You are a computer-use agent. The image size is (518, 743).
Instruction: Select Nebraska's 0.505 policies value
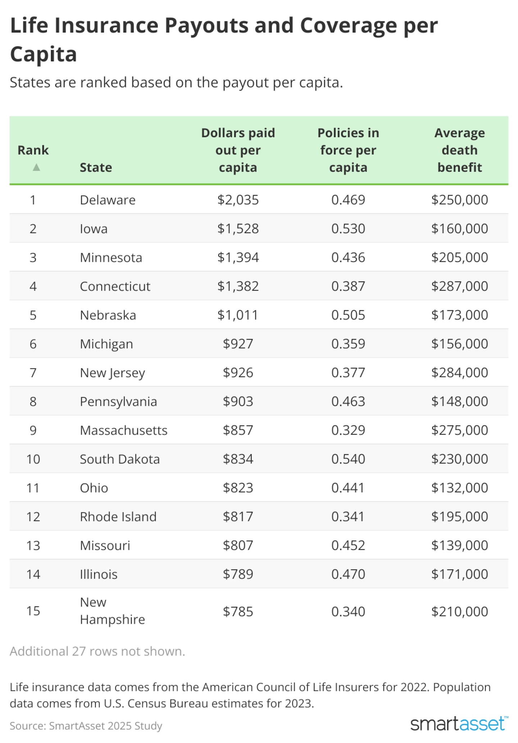tap(348, 315)
